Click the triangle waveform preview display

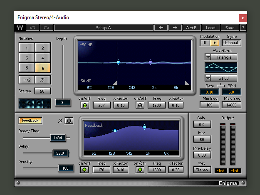221,68
